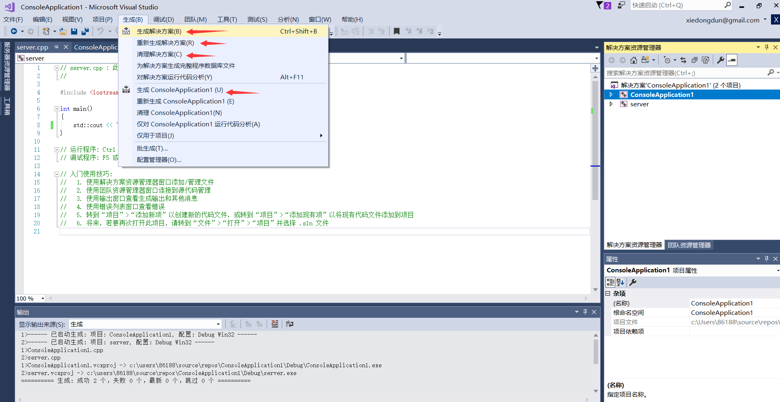
Task: Open the zoom level 100 % dropdown
Action: [x=43, y=299]
